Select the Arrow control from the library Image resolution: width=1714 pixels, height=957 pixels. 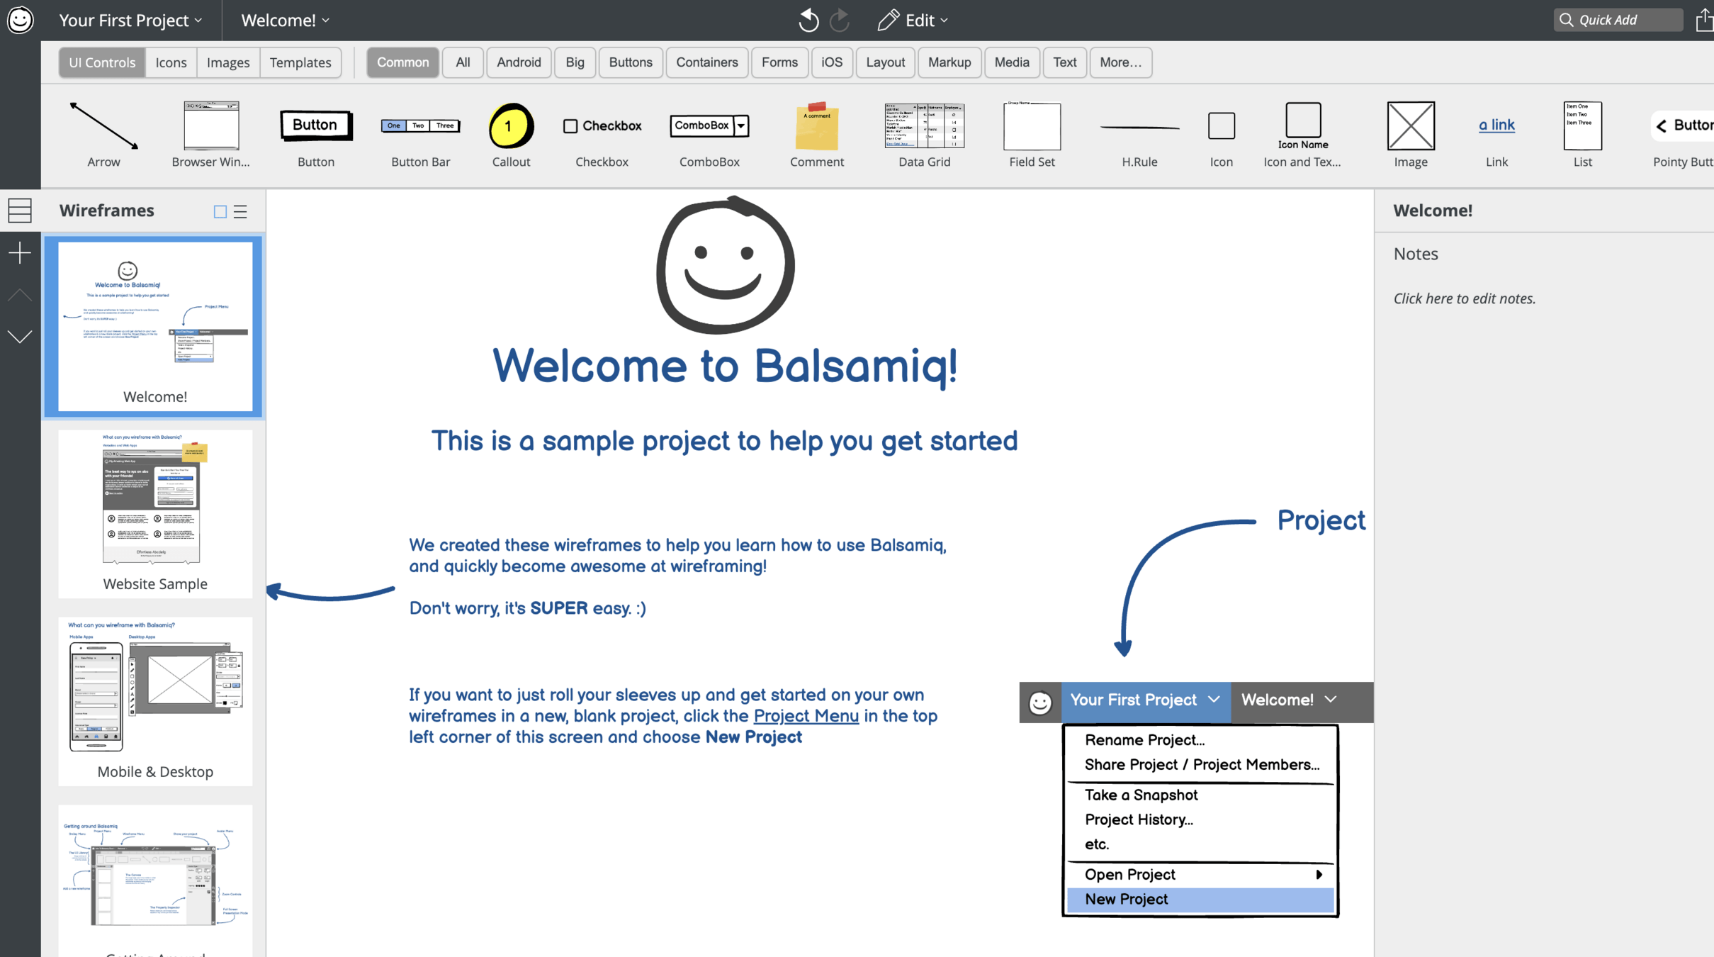point(103,126)
